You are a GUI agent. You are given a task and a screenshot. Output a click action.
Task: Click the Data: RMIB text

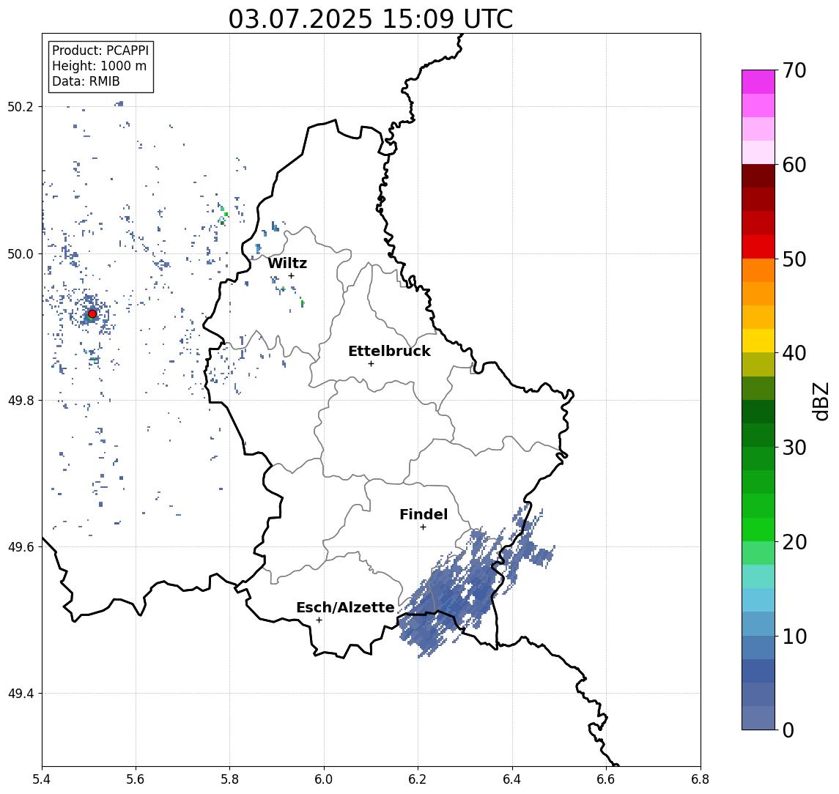click(x=86, y=81)
